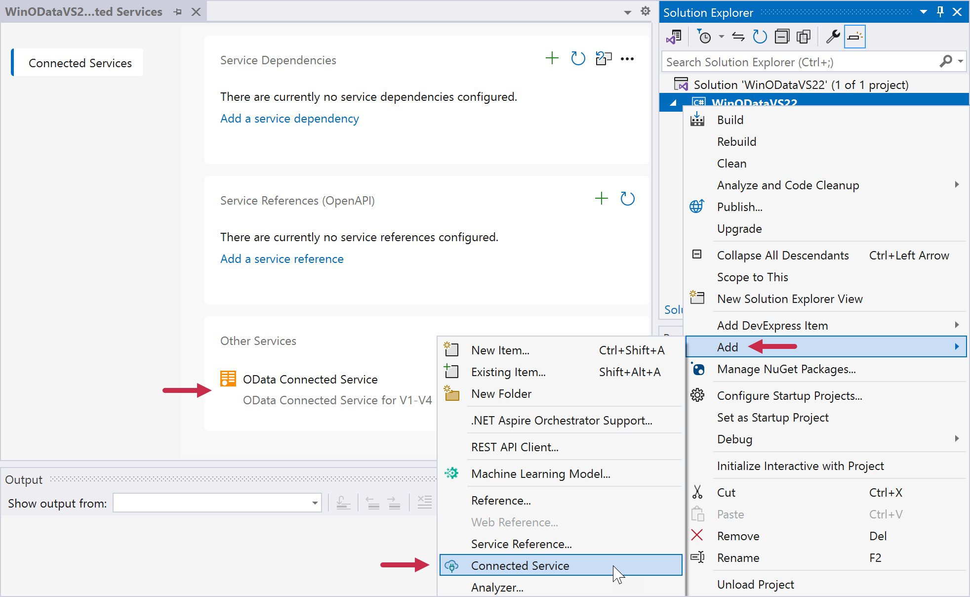Open Properties wrench icon in Solution Explorer
The width and height of the screenshot is (970, 597).
point(833,37)
